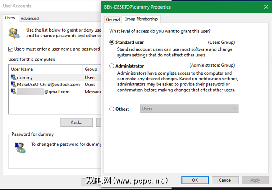The image size is (272, 190).
Task: Click the Apply button in dummy Properties
Action: coord(255,180)
